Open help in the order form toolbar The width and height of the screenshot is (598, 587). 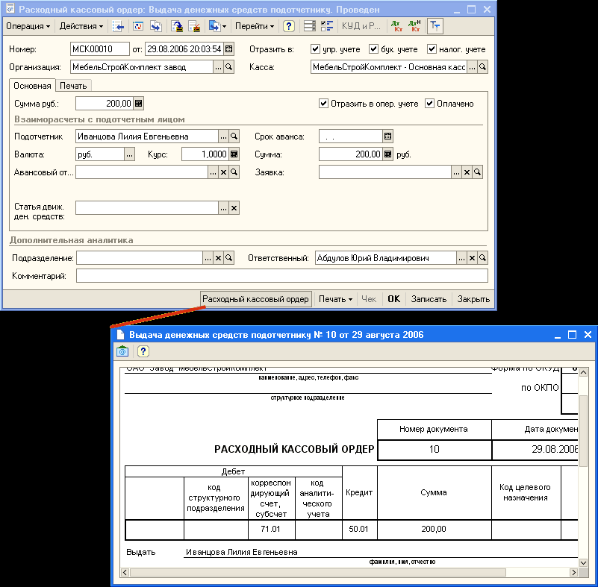pos(289,26)
